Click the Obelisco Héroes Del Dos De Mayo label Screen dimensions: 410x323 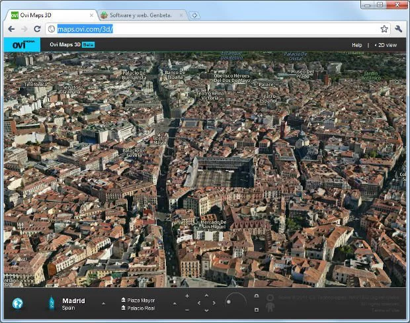[x=231, y=78]
